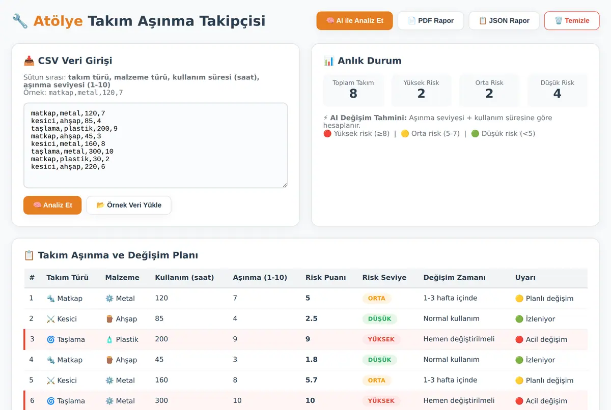The width and height of the screenshot is (611, 410).
Task: Click the crossed swords icon in row 2
Action: click(x=50, y=319)
